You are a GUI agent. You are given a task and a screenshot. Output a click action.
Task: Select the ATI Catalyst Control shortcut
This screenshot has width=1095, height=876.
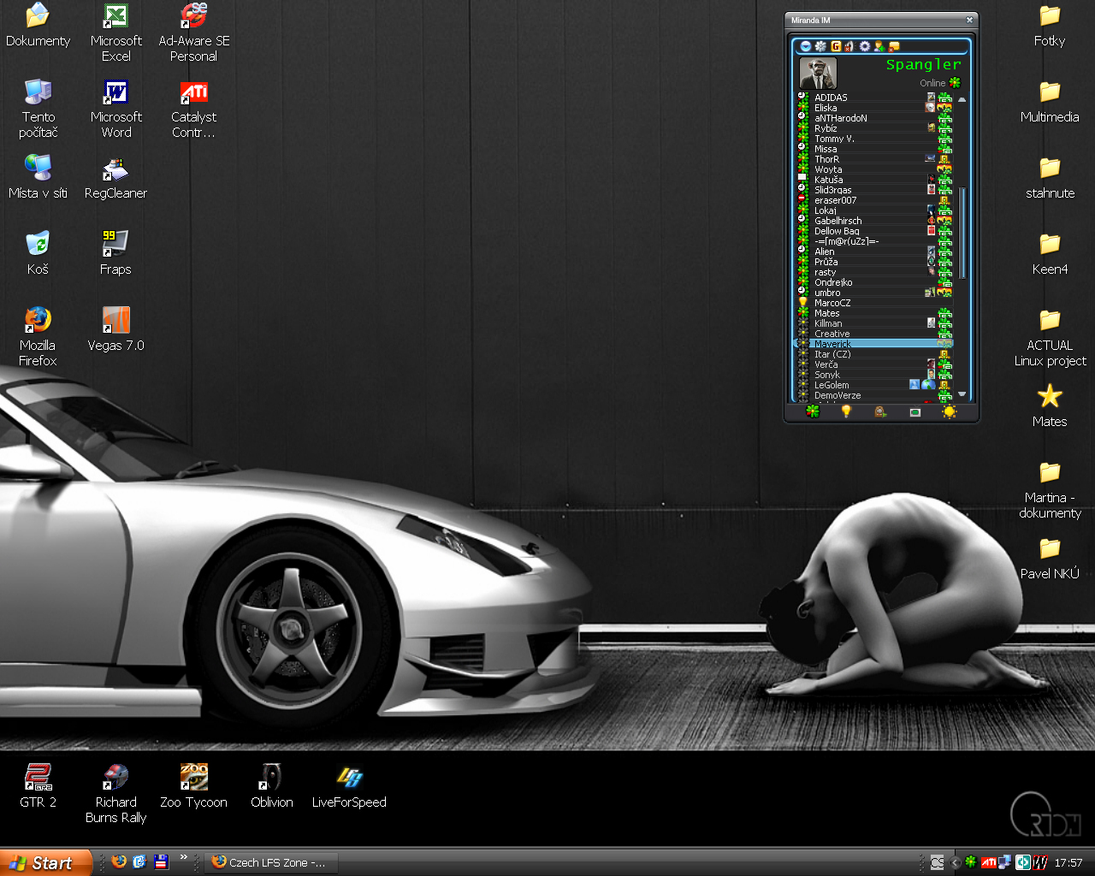click(x=194, y=109)
